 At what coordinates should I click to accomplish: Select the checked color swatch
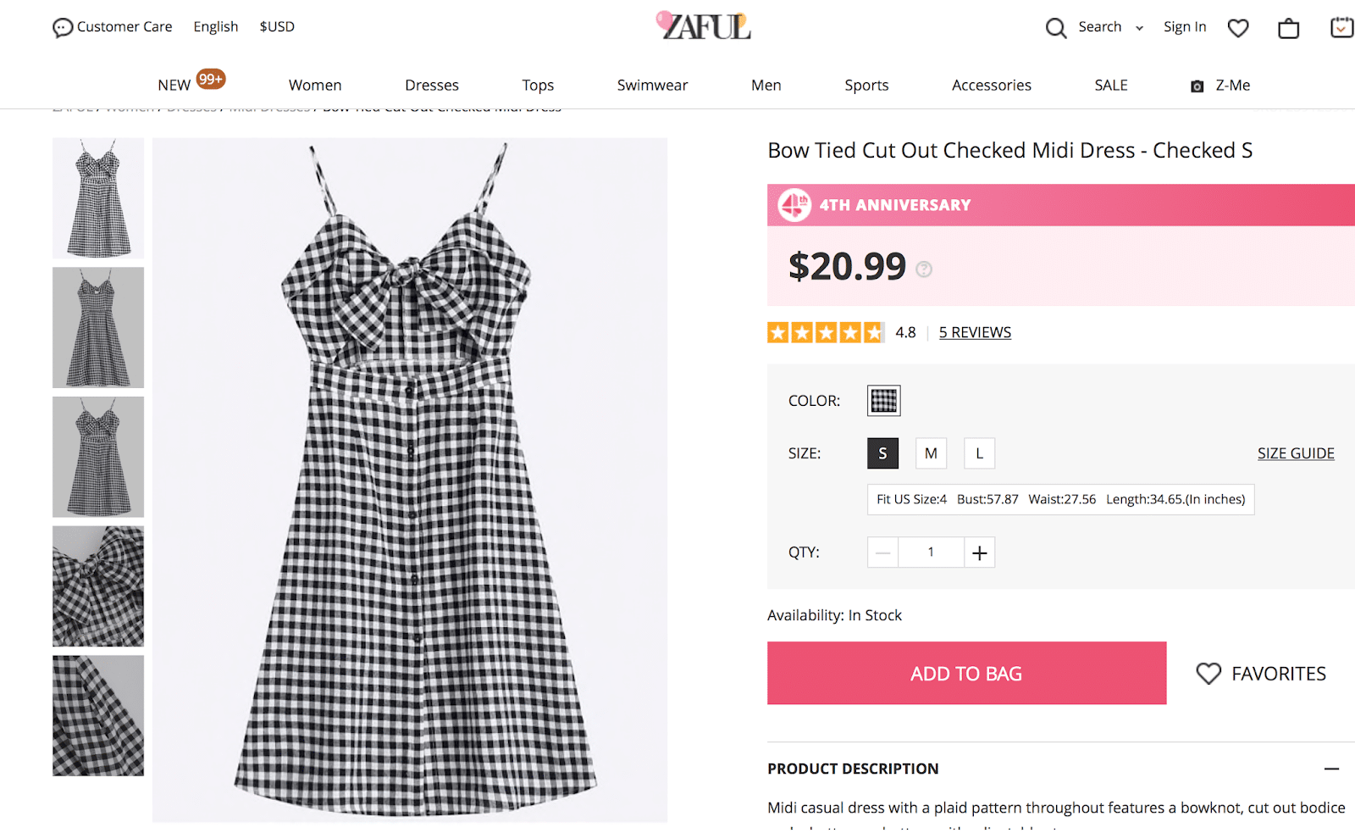883,401
